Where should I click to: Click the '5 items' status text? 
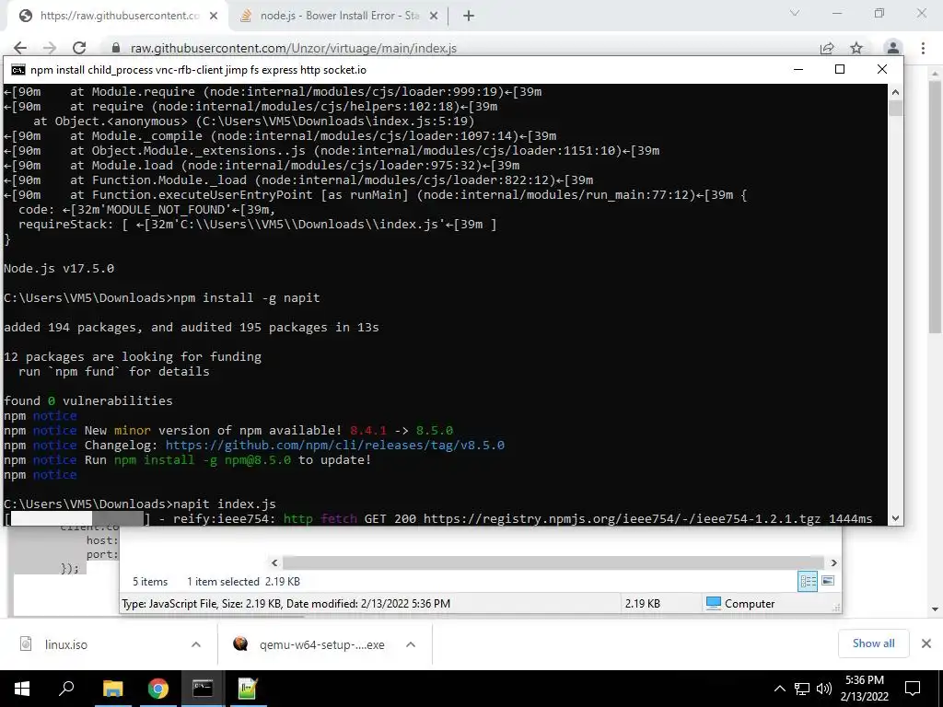[x=150, y=582]
